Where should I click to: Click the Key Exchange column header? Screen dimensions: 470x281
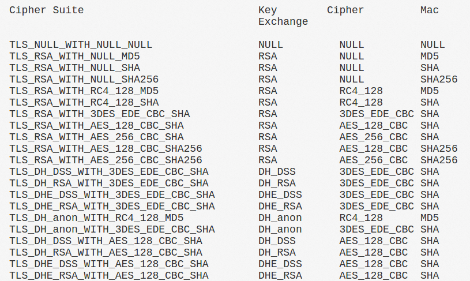tap(283, 16)
